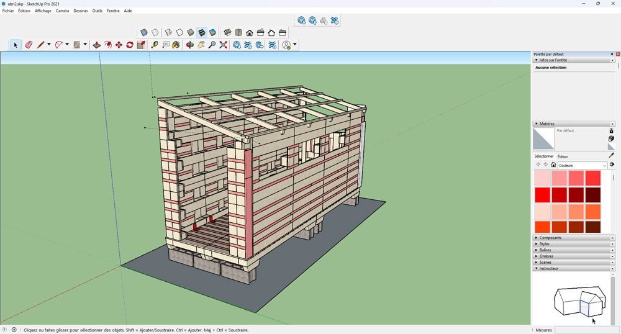The image size is (621, 334).
Task: Enable Monochrome face style
Action: [212, 32]
